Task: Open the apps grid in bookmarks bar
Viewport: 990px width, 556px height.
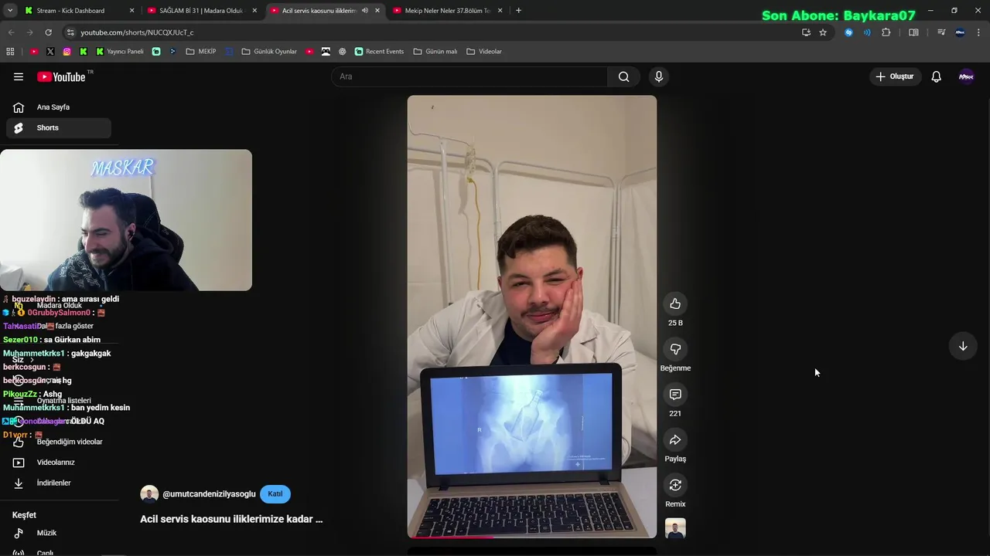Action: click(10, 52)
